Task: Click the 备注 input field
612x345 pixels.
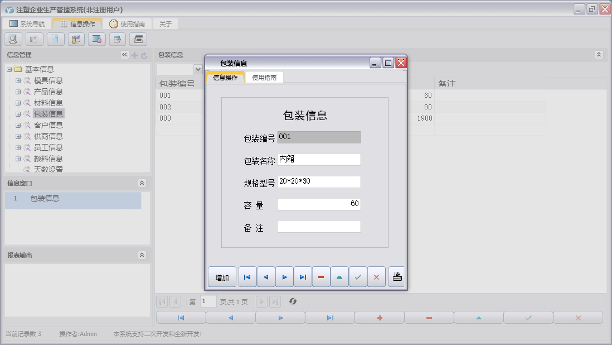Action: click(x=318, y=227)
